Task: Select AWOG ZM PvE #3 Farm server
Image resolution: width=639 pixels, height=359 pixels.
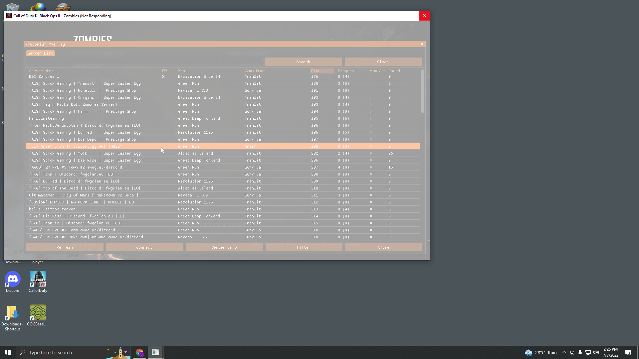Action: [x=223, y=230]
